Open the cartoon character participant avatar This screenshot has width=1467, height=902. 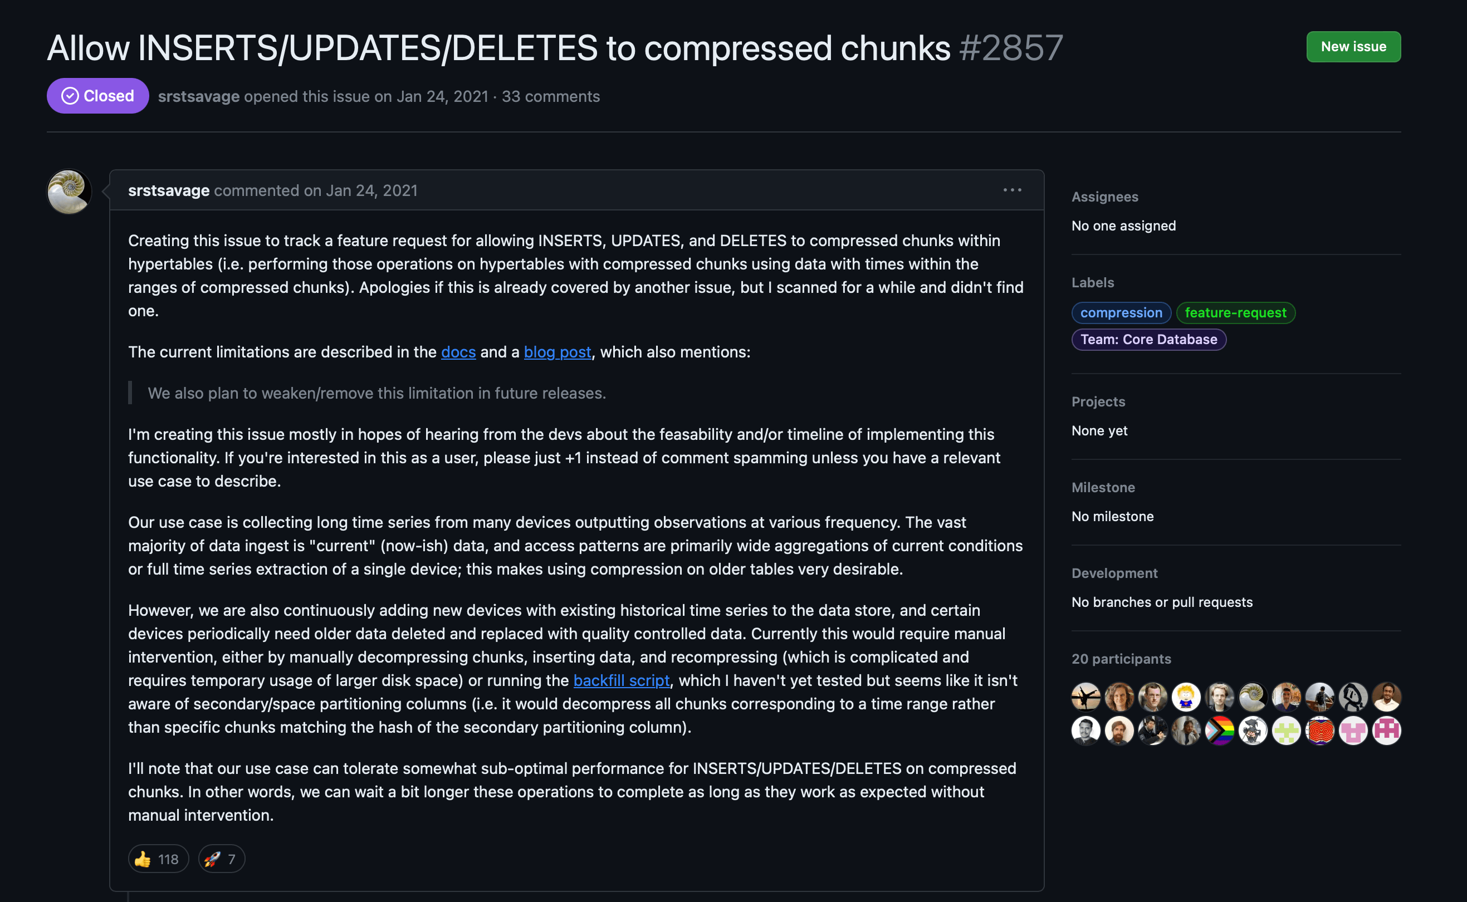pyautogui.click(x=1186, y=697)
